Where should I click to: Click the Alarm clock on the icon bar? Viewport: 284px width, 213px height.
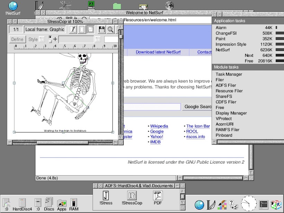[249, 204]
